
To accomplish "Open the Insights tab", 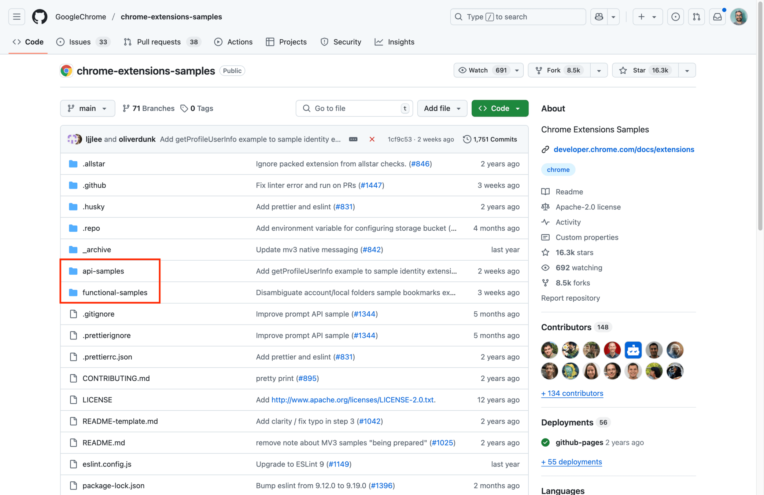I will (401, 42).
